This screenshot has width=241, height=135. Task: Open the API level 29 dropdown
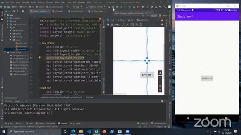tap(131, 20)
